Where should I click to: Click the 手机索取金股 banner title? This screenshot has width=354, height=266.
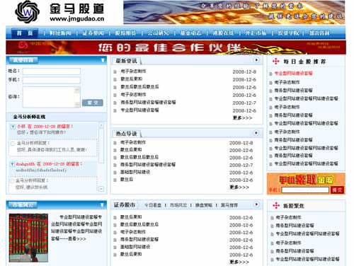[x=306, y=180]
